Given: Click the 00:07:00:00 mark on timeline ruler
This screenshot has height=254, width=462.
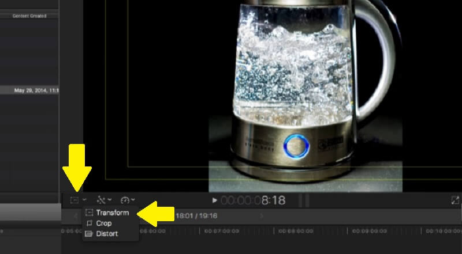Looking at the screenshot, I should [x=222, y=232].
